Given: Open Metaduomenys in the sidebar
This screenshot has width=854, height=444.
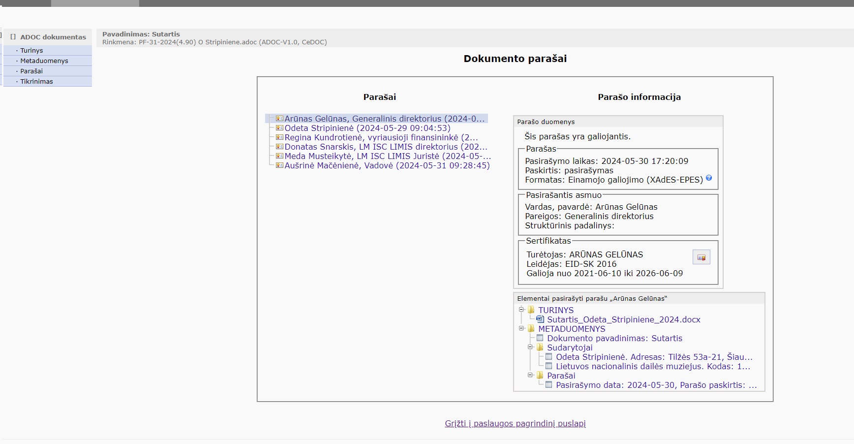Looking at the screenshot, I should 44,61.
